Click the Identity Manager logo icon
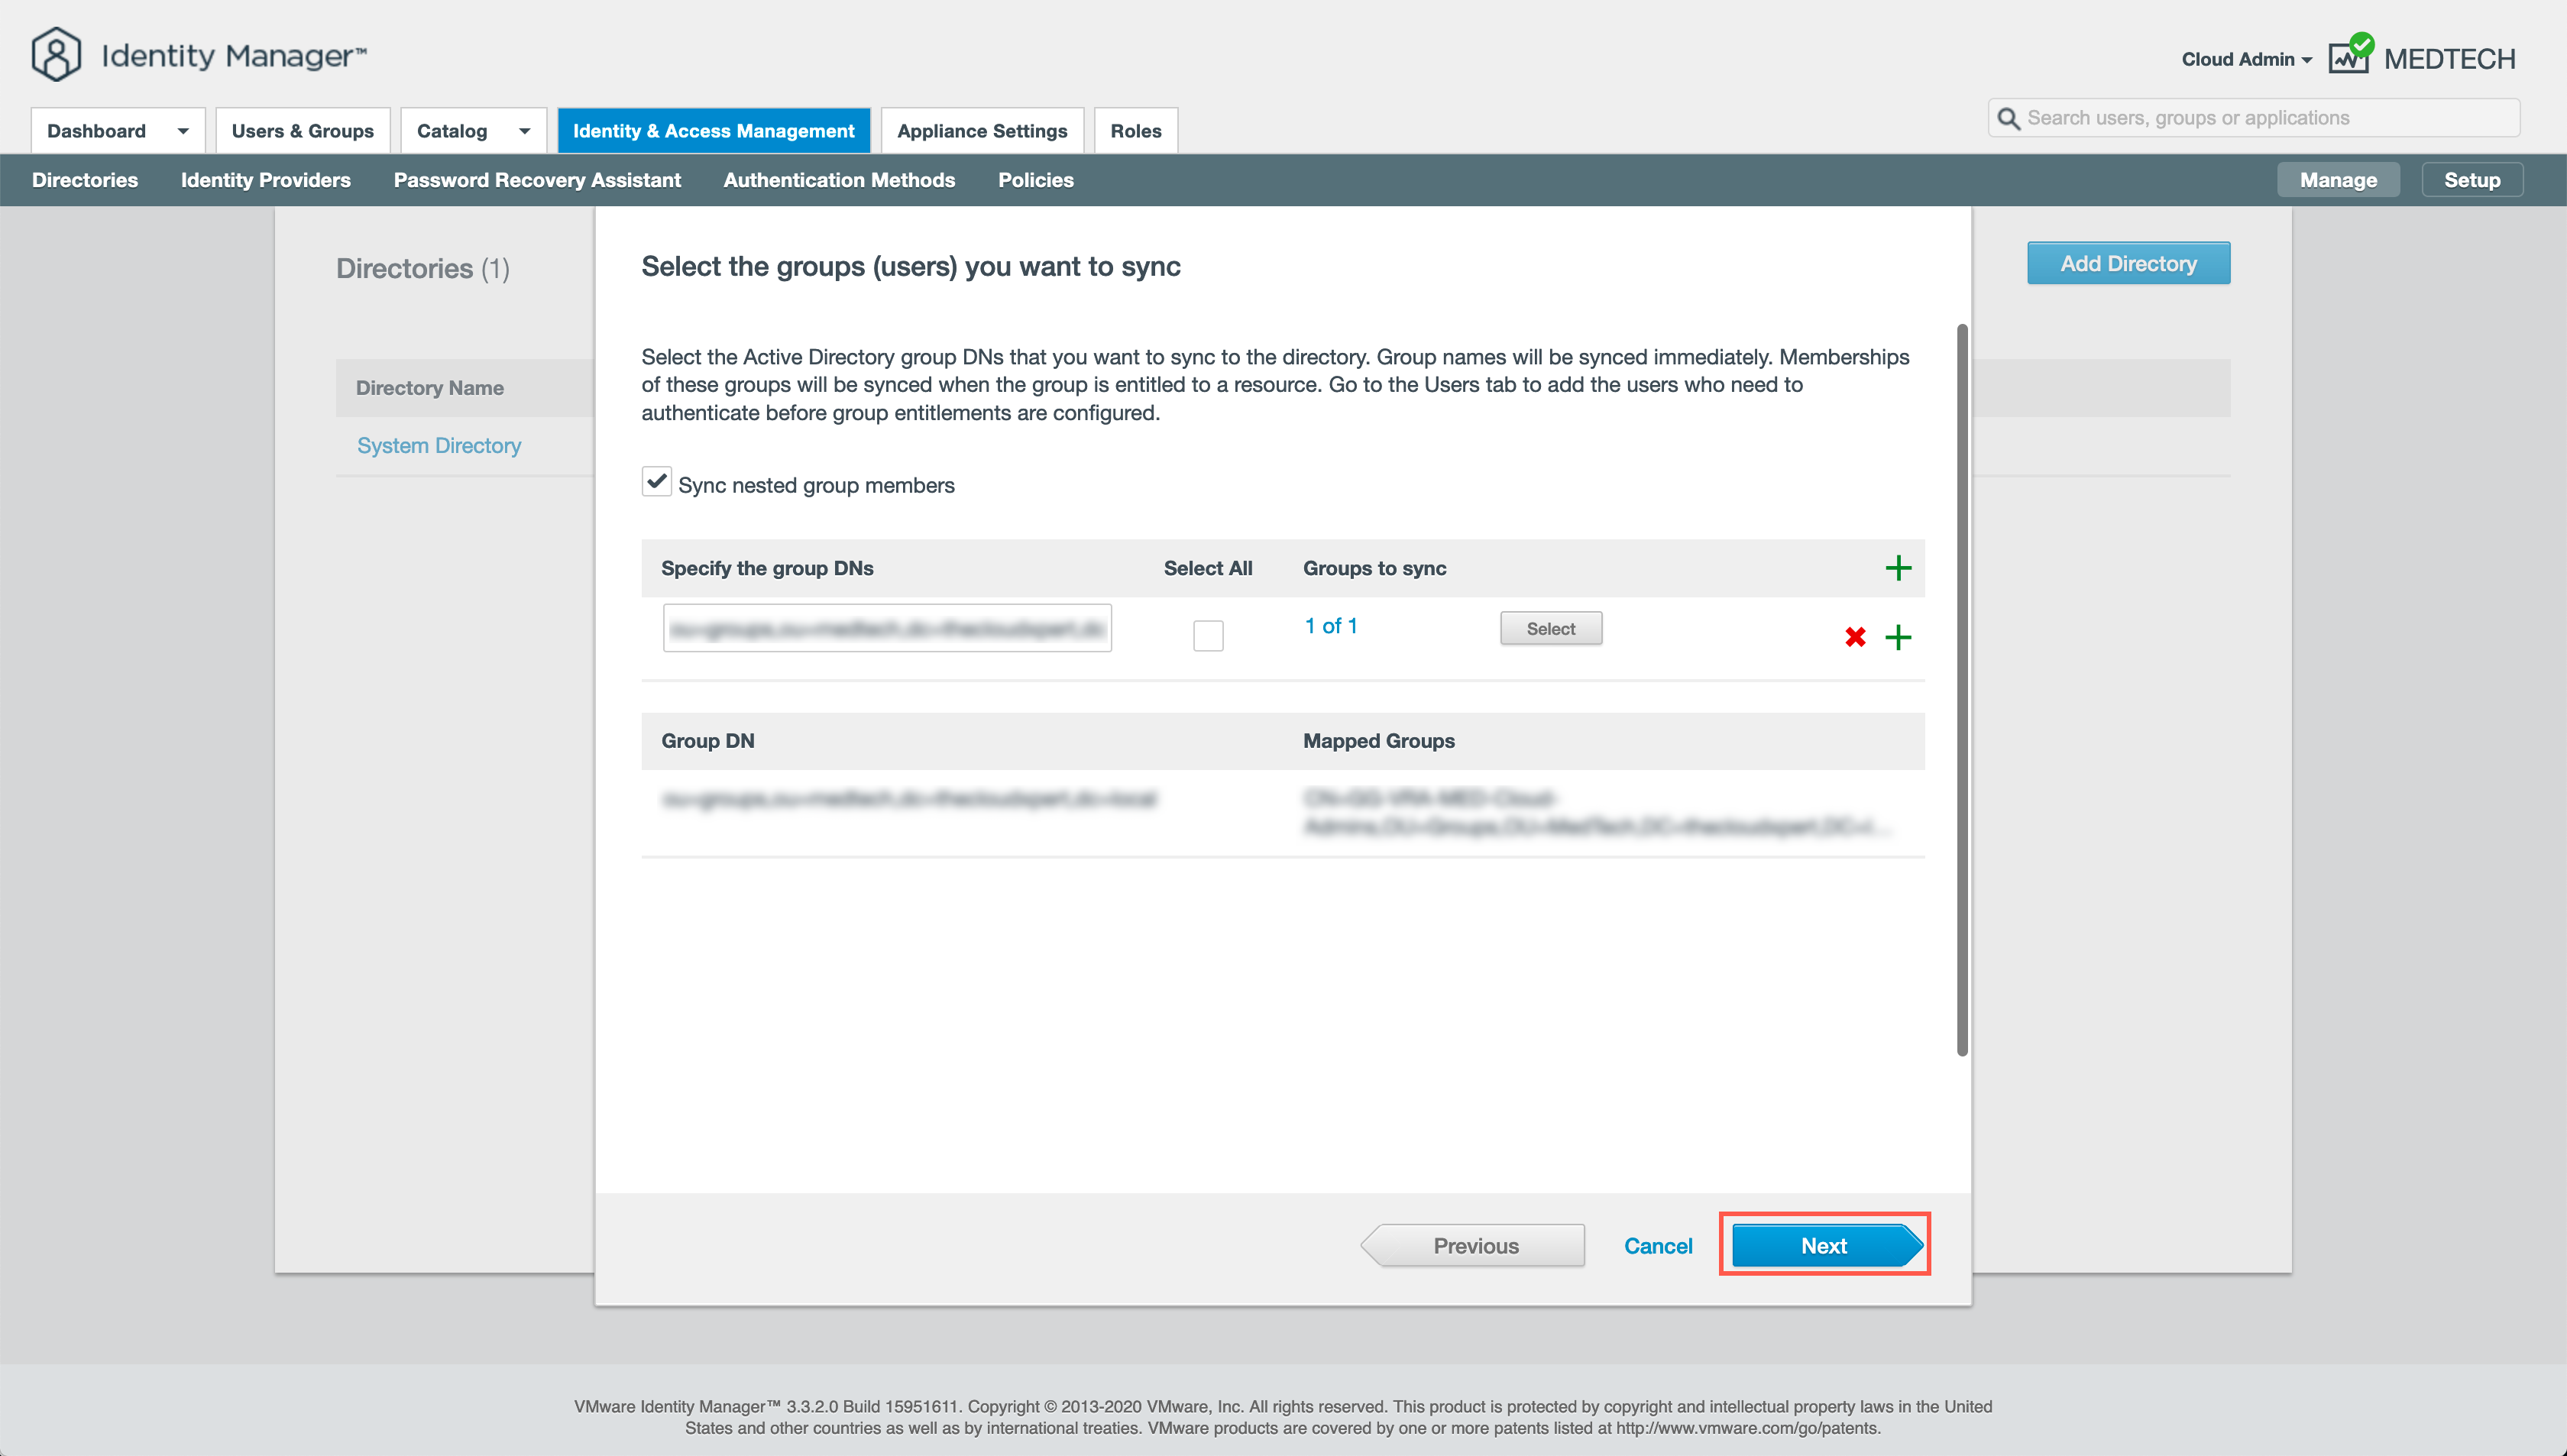The width and height of the screenshot is (2567, 1456). (x=56, y=54)
